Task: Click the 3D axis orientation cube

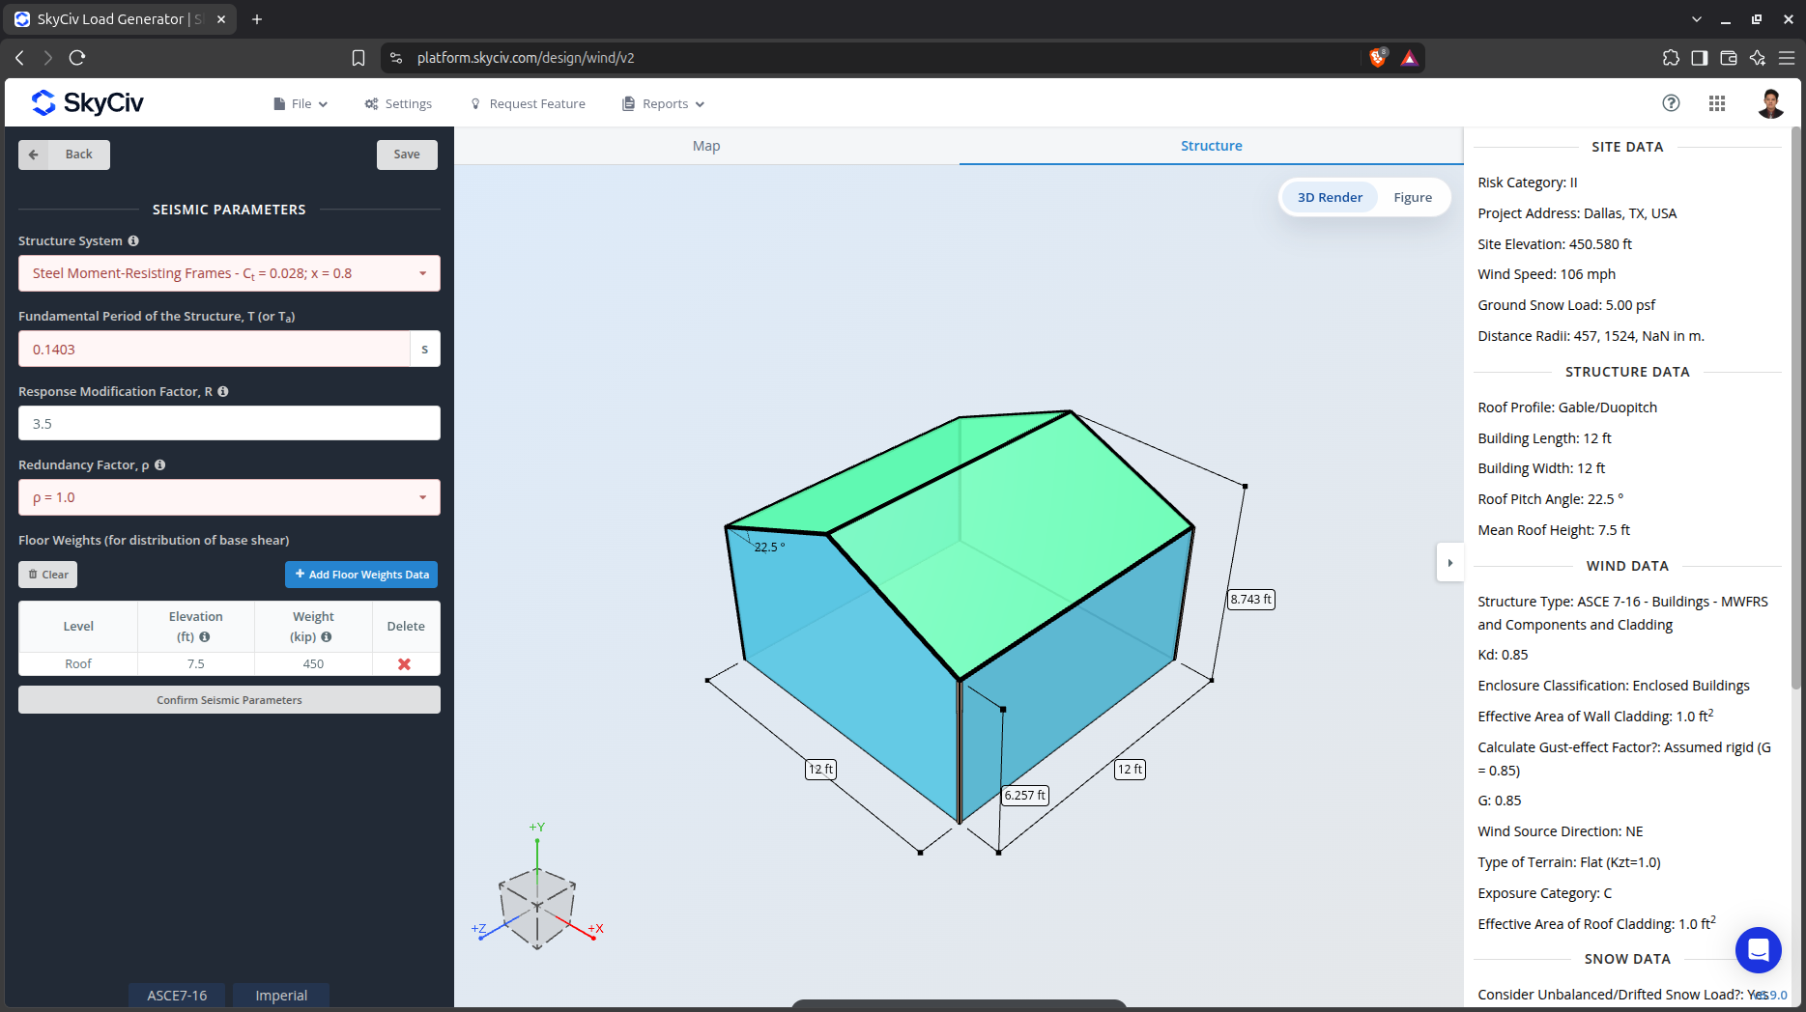Action: pos(537,908)
